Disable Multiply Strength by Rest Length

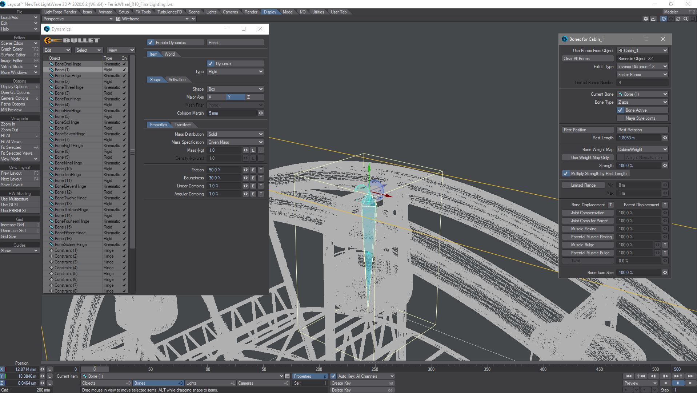[x=565, y=174]
